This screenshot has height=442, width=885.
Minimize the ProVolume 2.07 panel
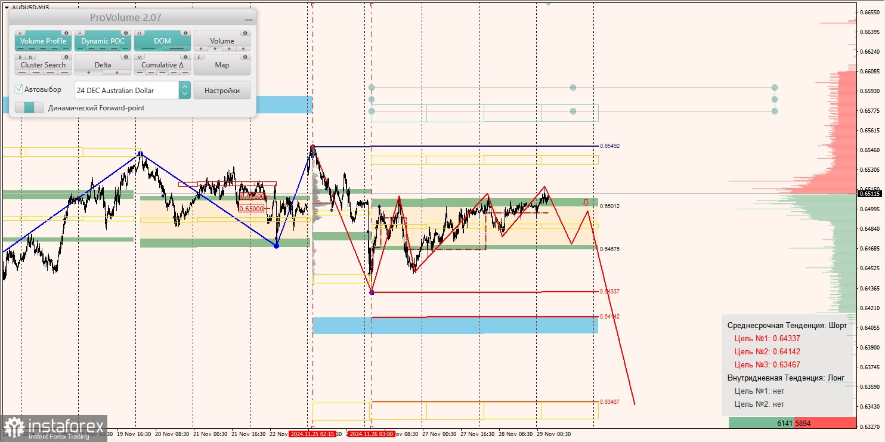pos(248,19)
